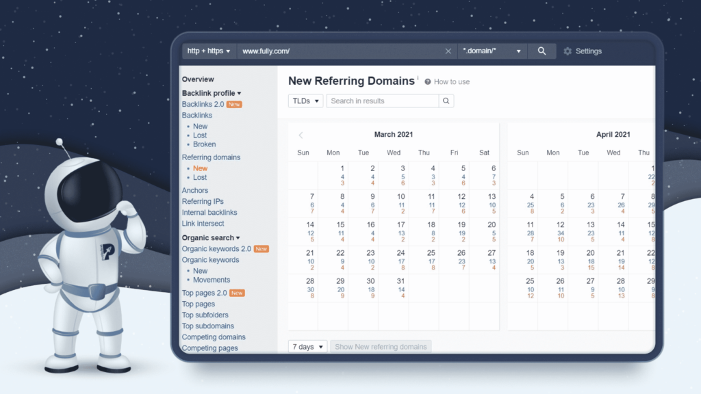701x394 pixels.
Task: Open the Referring IPs report
Action: click(x=203, y=202)
